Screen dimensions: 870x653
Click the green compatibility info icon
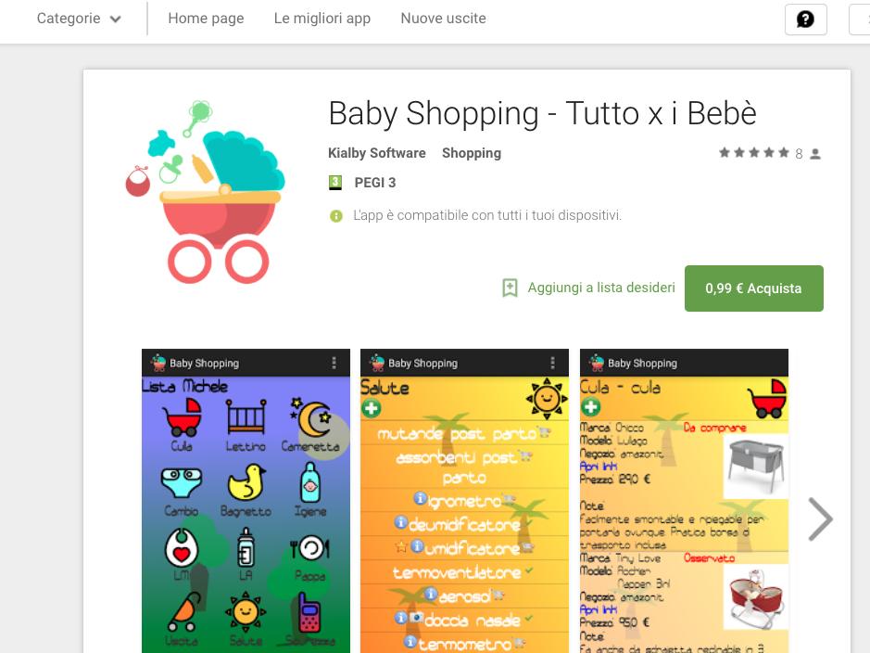point(336,215)
